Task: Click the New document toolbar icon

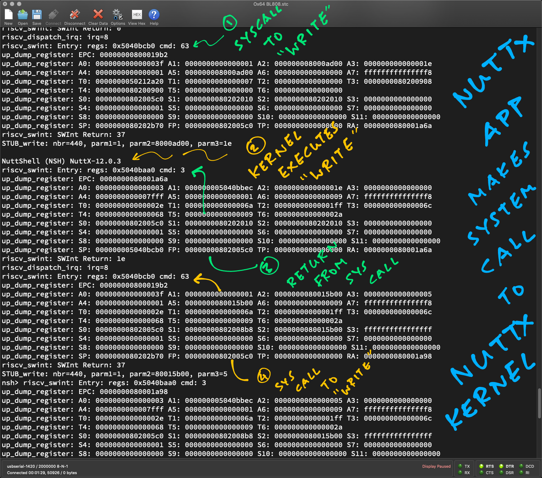Action: 9,15
